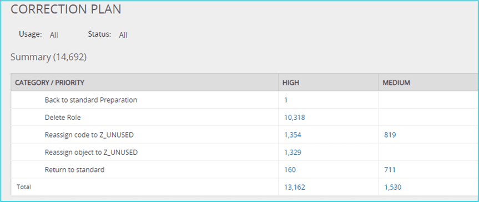
Task: Open Delete Role high count 10,318
Action: click(295, 117)
